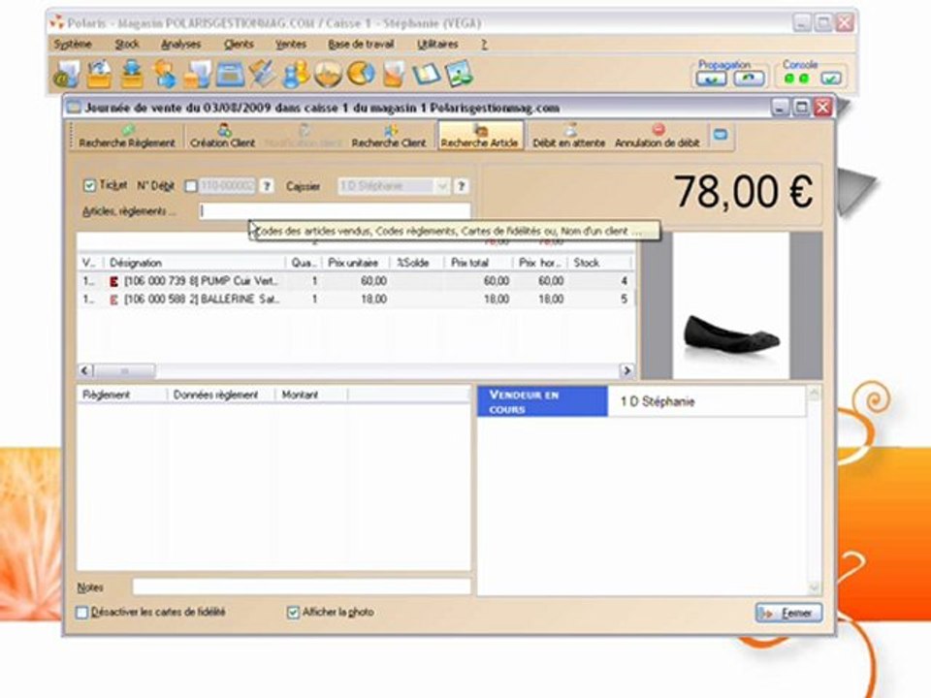
Task: Click the Stock column header
Action: [x=600, y=263]
